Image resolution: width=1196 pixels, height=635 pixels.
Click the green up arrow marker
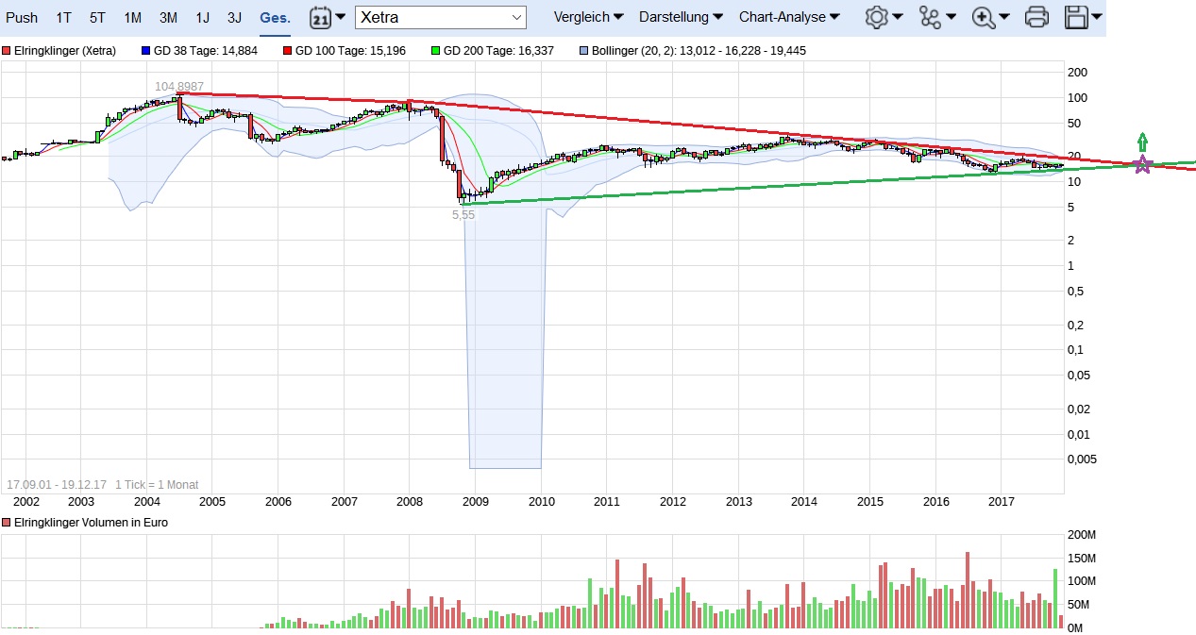(1142, 142)
